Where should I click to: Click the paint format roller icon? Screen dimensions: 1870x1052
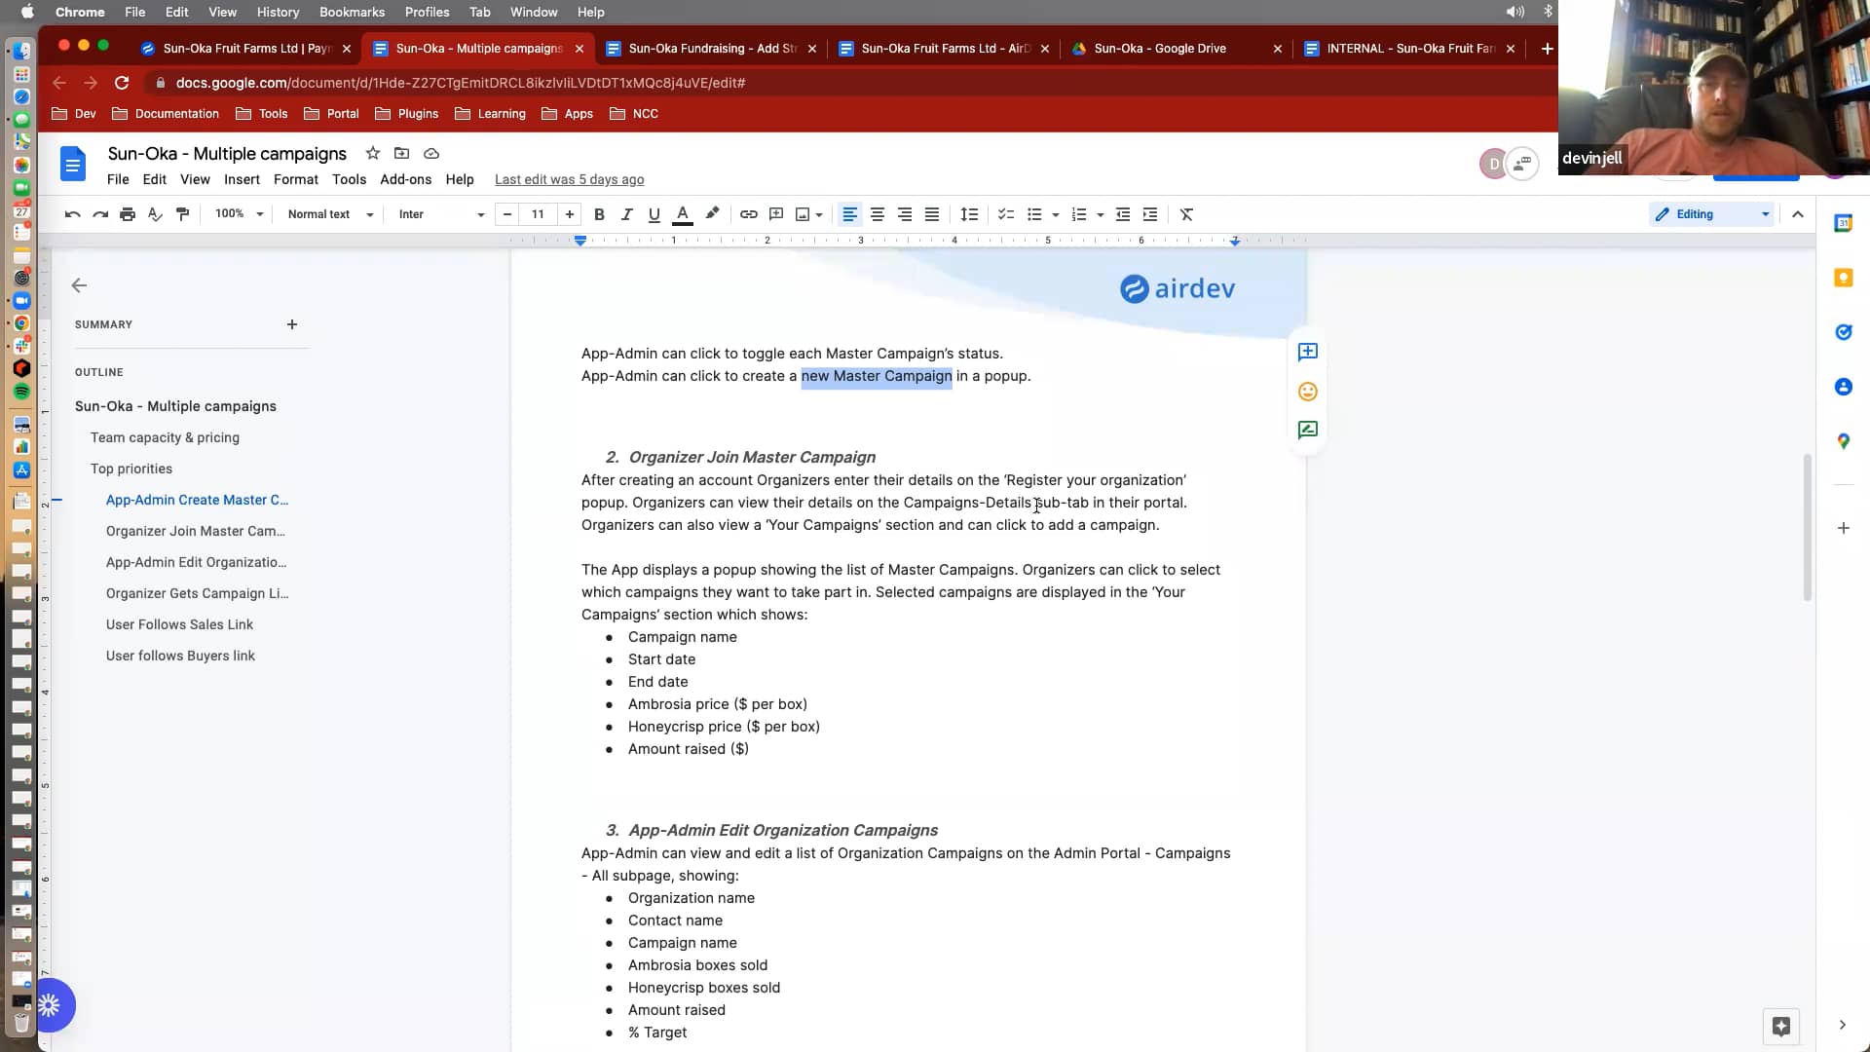tap(182, 214)
